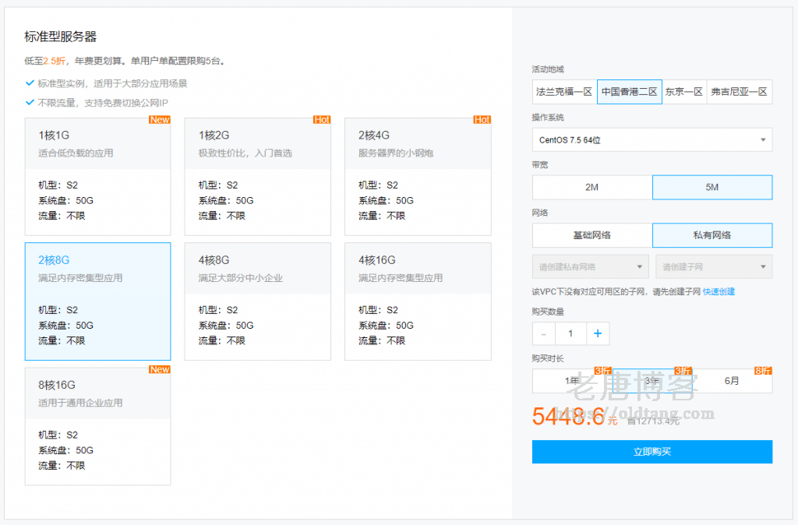Select the 6月 purchase duration

pos(732,381)
